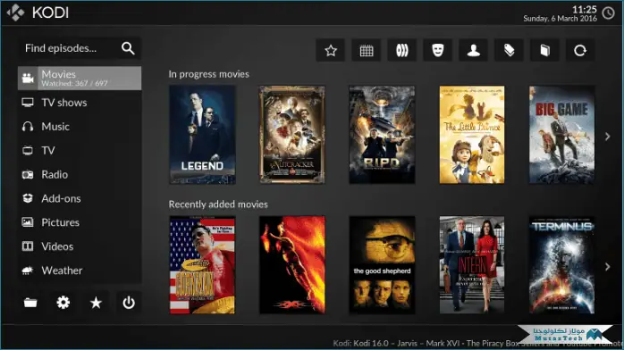Browse actors via the person icon
The width and height of the screenshot is (624, 350).
[x=473, y=51]
